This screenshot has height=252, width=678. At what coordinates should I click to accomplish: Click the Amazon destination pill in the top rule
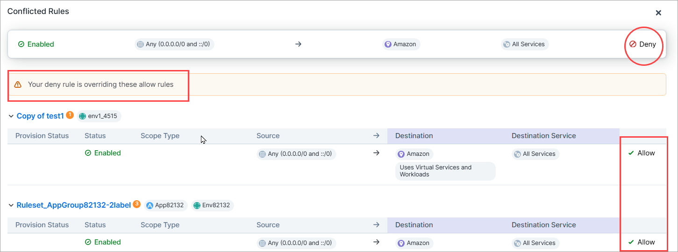[401, 44]
